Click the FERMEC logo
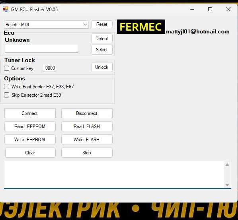The image size is (238, 220). tap(141, 27)
